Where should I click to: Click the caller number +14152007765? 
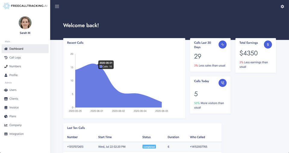coord(198,147)
